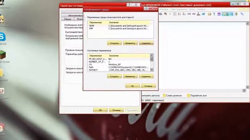Select the OS system variable row

coord(119,65)
